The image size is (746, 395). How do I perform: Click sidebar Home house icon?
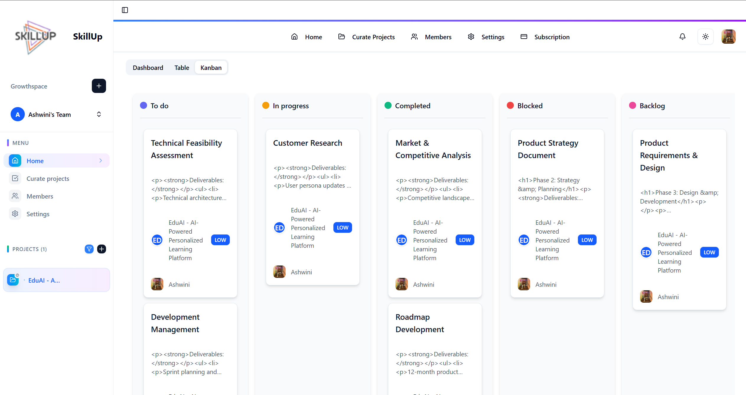click(x=15, y=160)
